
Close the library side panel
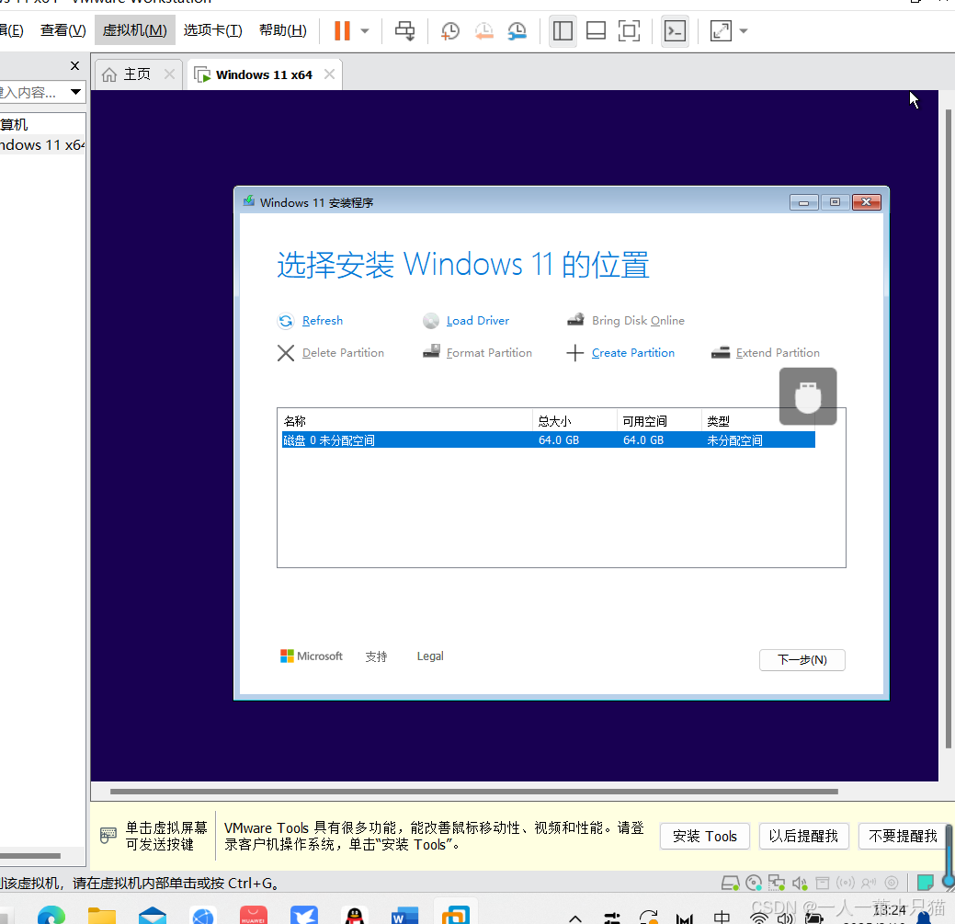click(x=75, y=65)
